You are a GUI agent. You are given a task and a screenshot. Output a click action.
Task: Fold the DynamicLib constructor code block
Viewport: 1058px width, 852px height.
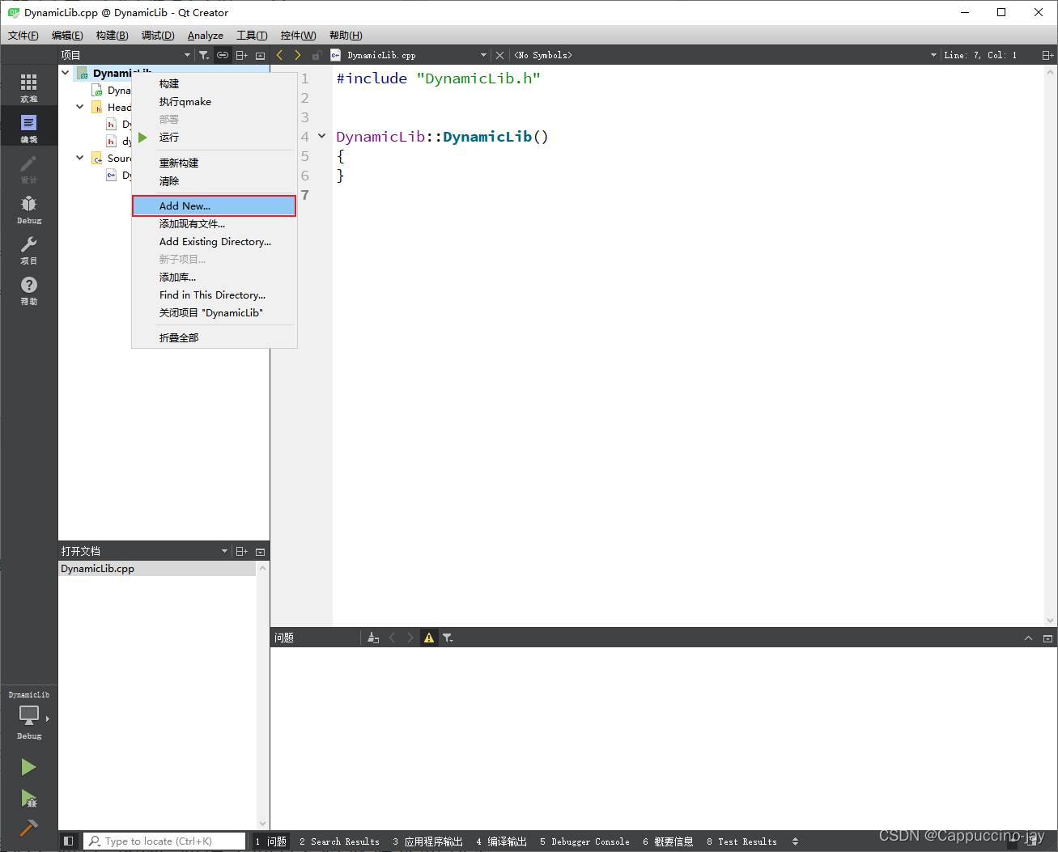[321, 136]
